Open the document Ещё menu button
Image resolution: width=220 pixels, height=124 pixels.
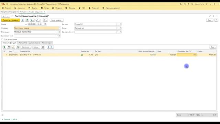click(x=210, y=20)
